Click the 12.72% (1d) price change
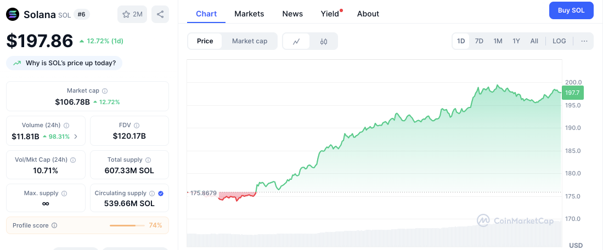The height and width of the screenshot is (250, 603). point(102,41)
